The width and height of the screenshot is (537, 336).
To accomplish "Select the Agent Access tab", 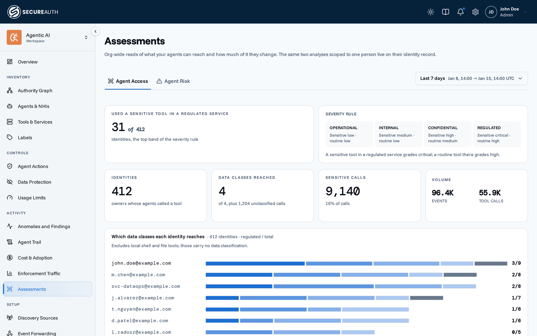I will (x=128, y=81).
